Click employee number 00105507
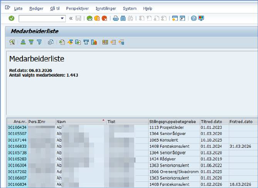Screen dimensions: 258x188 click(17, 134)
